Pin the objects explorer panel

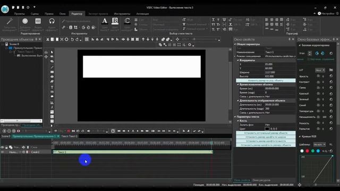tap(36, 39)
